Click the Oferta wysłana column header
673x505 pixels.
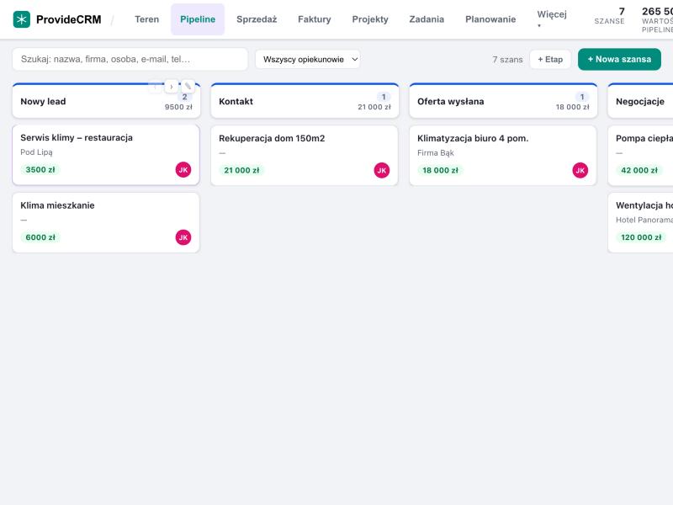pos(503,101)
